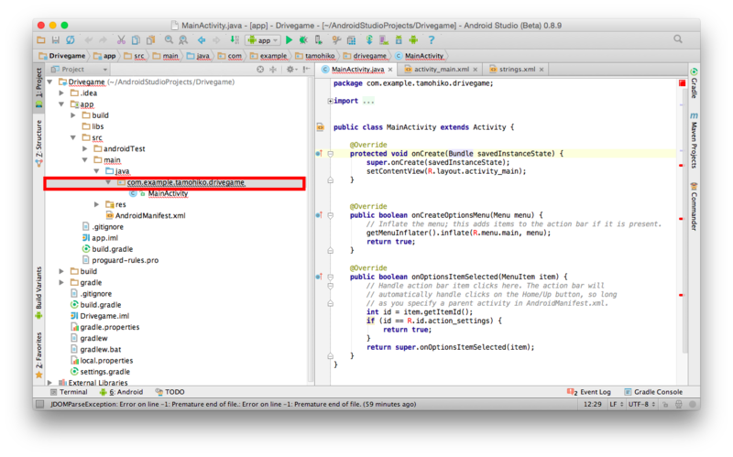The image size is (733, 457).
Task: Switch to activity_main.xml tab
Action: [442, 70]
